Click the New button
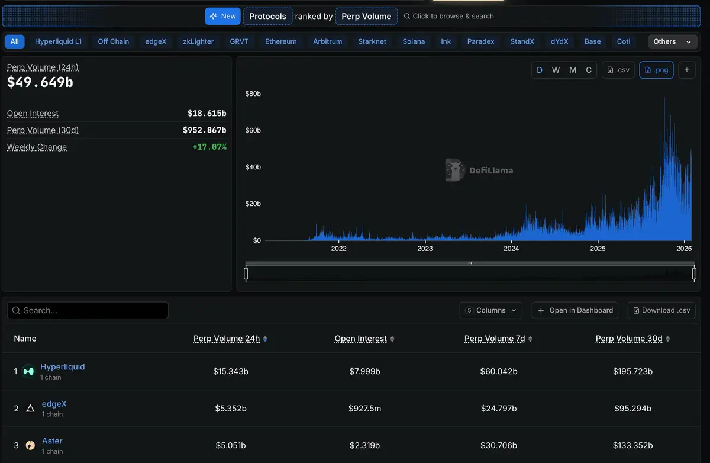This screenshot has width=710, height=463. (222, 17)
